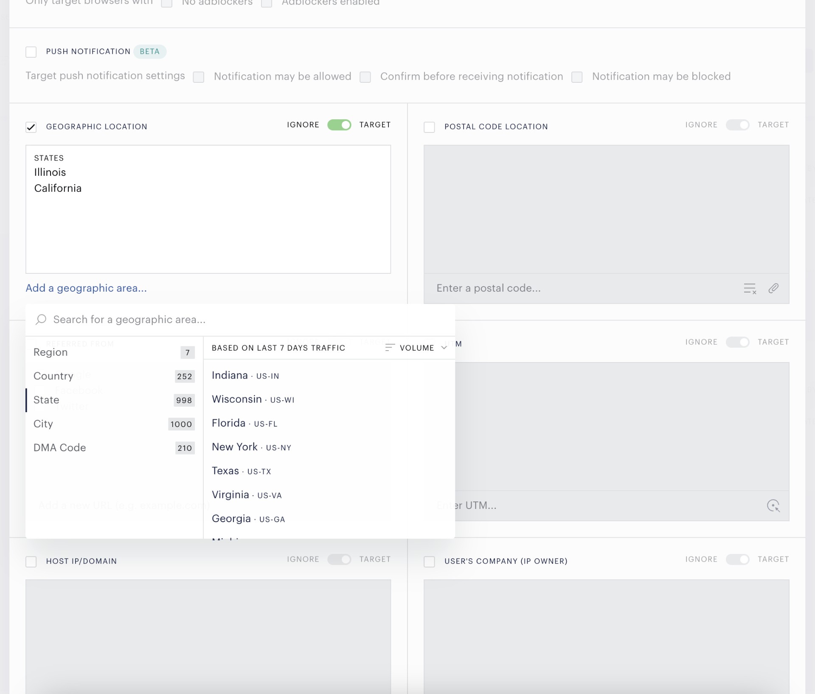Check the Postal Code Location checkbox
The width and height of the screenshot is (815, 694).
[429, 127]
